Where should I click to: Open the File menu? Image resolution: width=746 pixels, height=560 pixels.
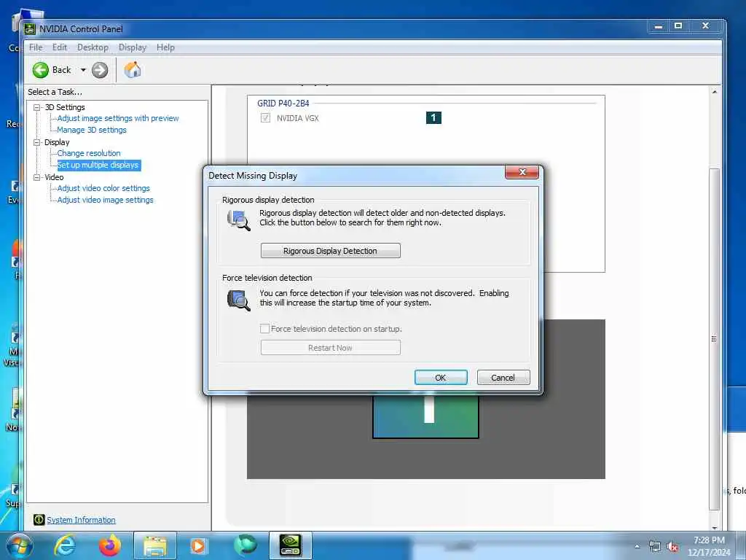(x=36, y=47)
